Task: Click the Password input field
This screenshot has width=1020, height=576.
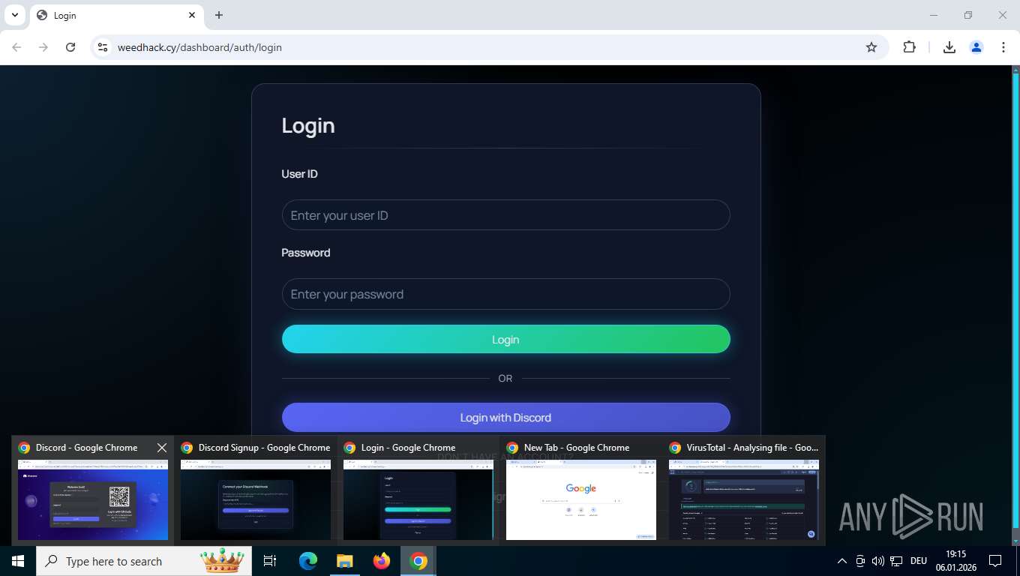Action: 505,294
